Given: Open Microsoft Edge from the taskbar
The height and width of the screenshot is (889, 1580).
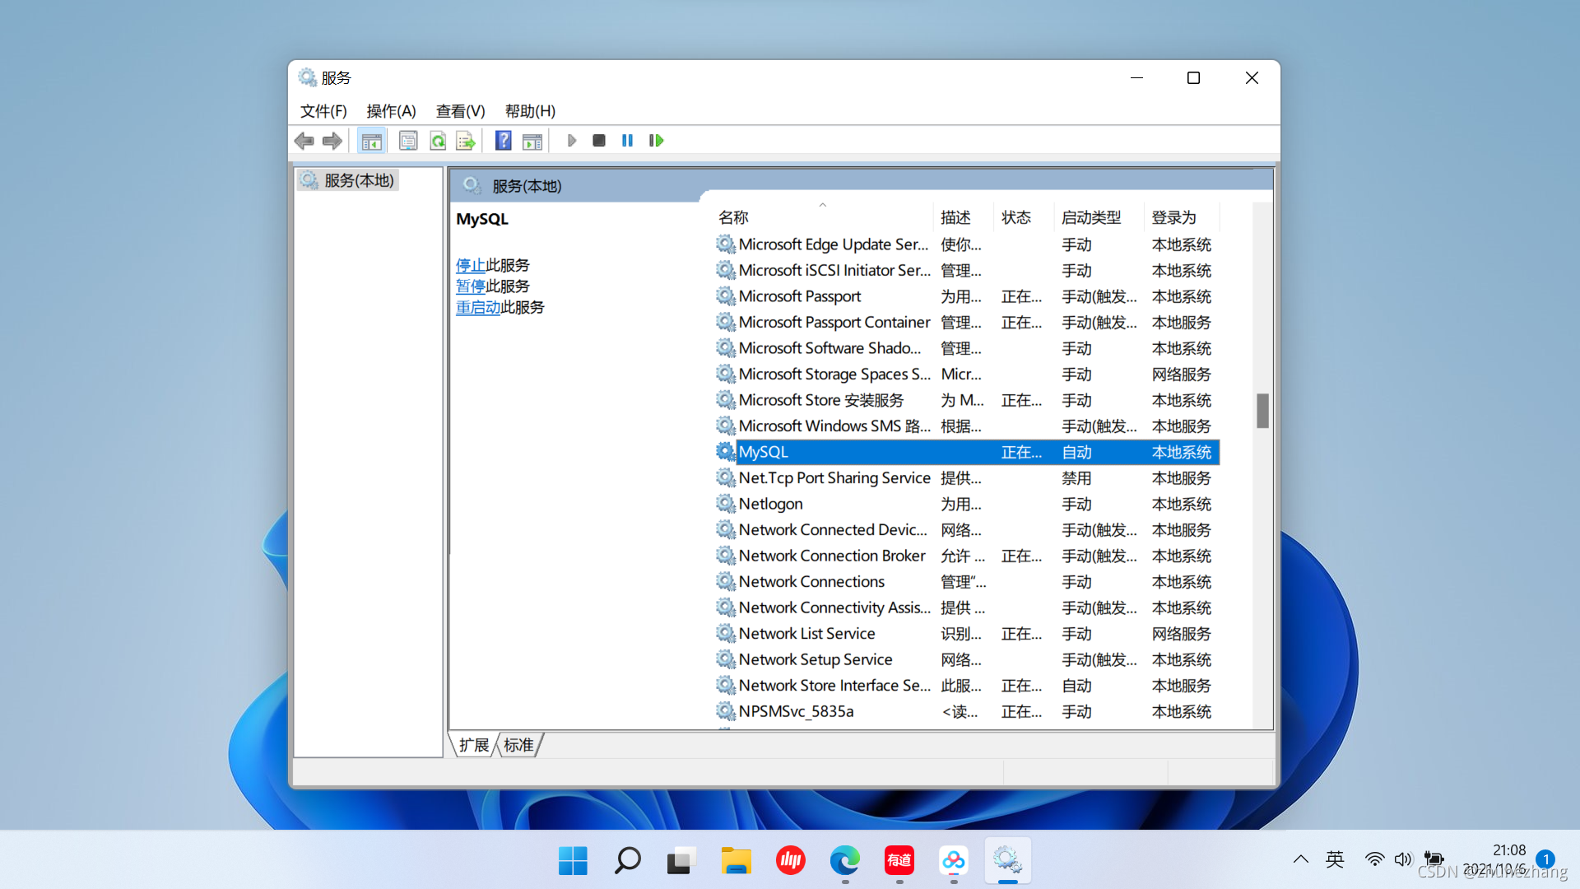Looking at the screenshot, I should (x=844, y=861).
